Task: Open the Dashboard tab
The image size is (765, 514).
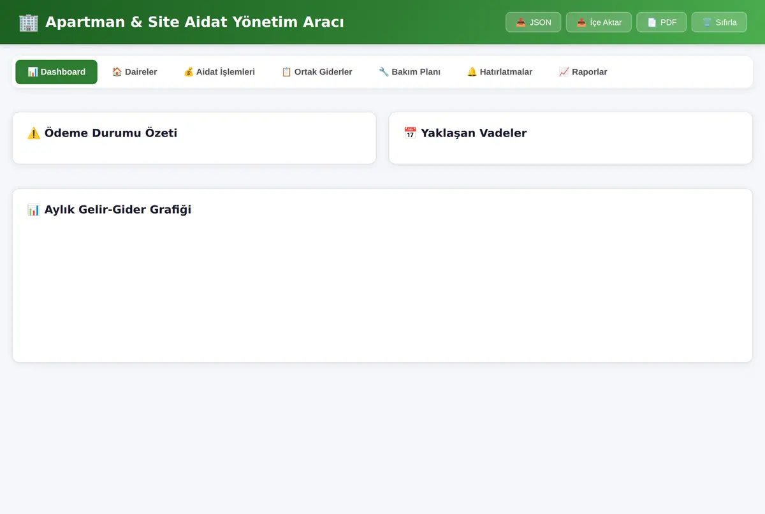Action: coord(56,72)
